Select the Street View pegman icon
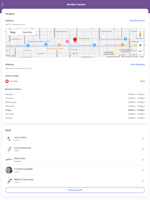Image resolution: width=150 pixels, height=200 pixels. click(140, 34)
